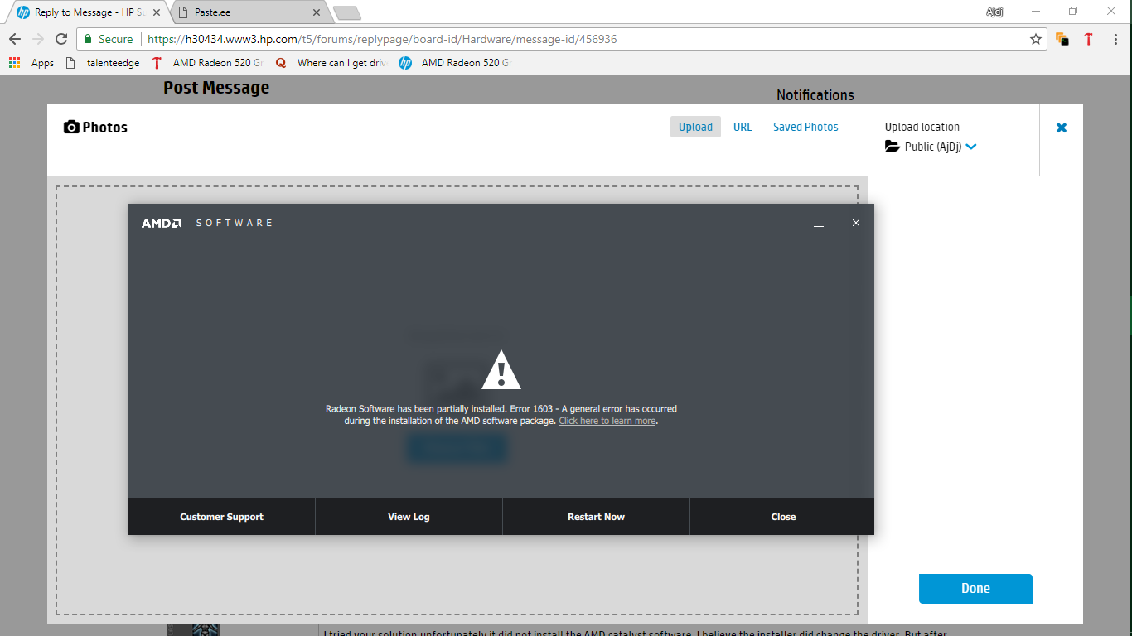Click the Close button at the AMD installer's bottom
The width and height of the screenshot is (1132, 636).
click(783, 517)
